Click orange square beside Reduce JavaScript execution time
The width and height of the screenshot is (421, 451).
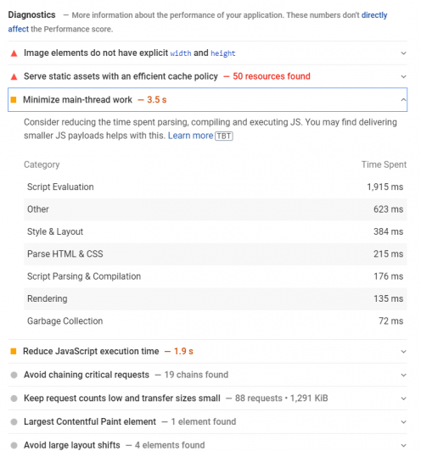[14, 352]
